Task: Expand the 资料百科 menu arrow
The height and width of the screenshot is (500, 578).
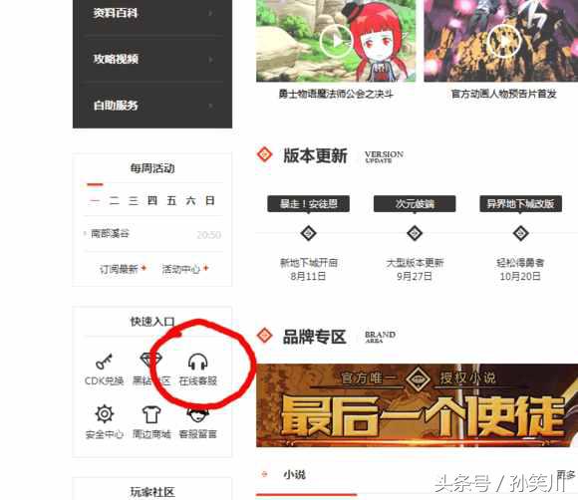Action: click(210, 14)
